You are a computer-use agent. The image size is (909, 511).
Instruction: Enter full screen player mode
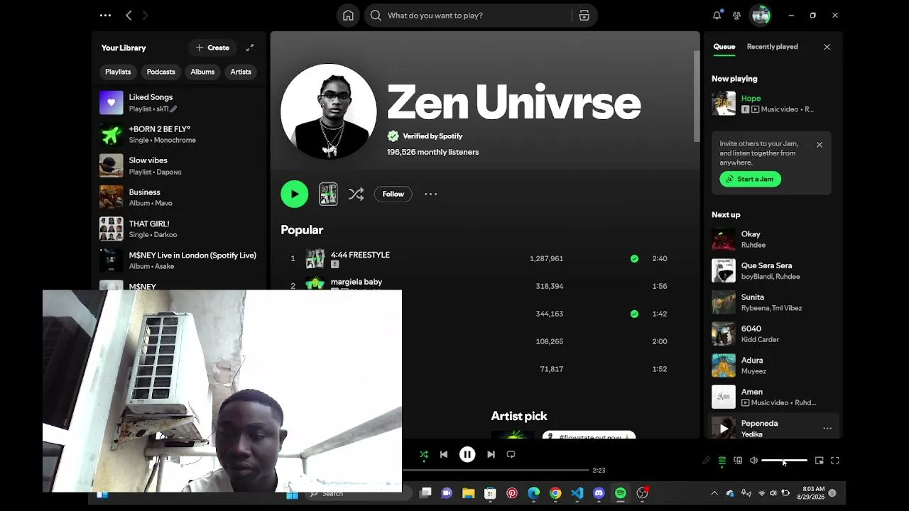click(835, 461)
